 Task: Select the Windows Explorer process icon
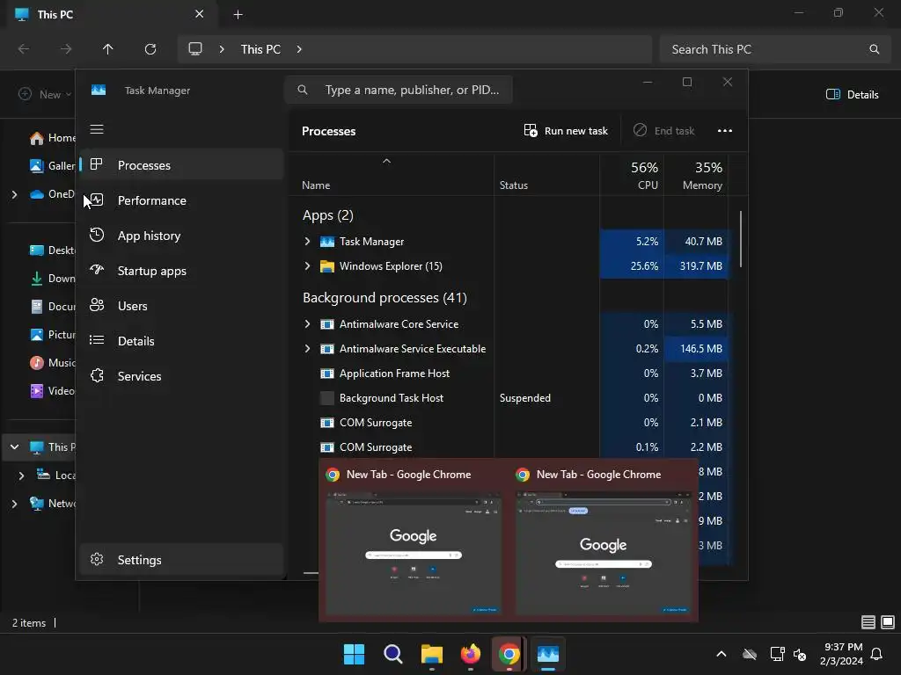coord(327,266)
